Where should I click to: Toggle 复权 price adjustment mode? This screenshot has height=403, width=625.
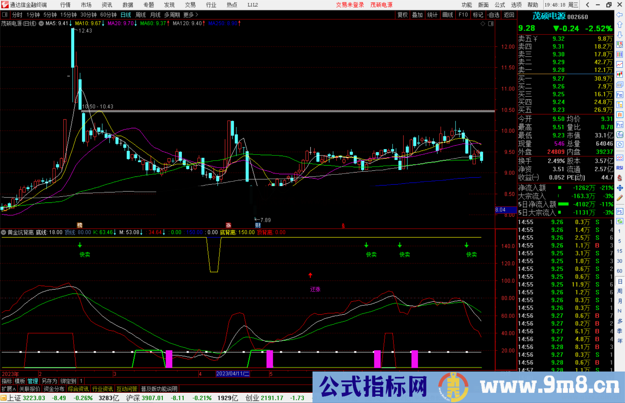pos(402,15)
